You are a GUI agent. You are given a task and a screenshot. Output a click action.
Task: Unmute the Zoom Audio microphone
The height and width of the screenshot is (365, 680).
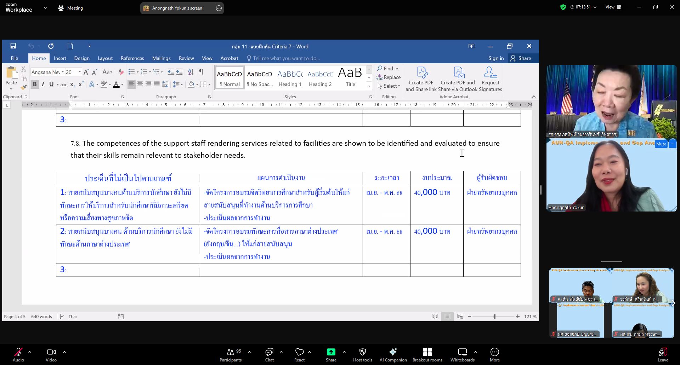tap(18, 355)
